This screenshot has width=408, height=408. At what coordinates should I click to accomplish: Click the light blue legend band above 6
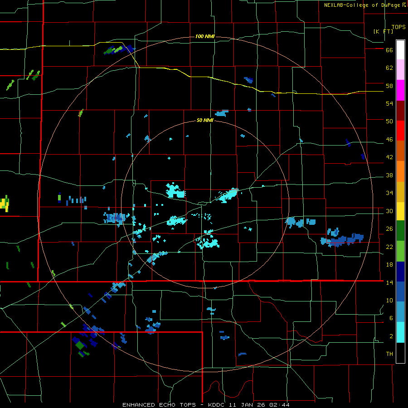pyautogui.click(x=400, y=312)
